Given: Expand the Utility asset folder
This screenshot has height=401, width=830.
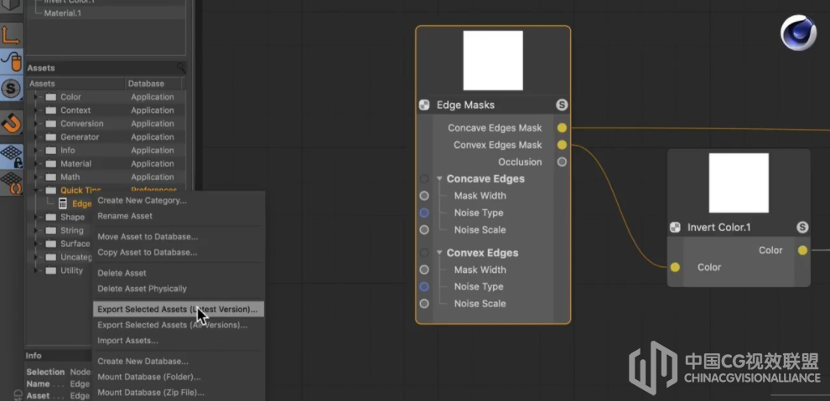Looking at the screenshot, I should (37, 270).
